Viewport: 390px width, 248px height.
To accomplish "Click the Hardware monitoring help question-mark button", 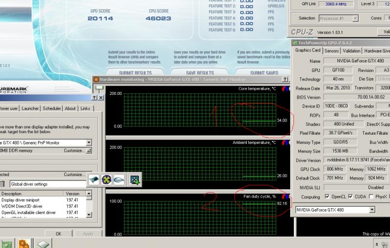I will pyautogui.click(x=285, y=79).
